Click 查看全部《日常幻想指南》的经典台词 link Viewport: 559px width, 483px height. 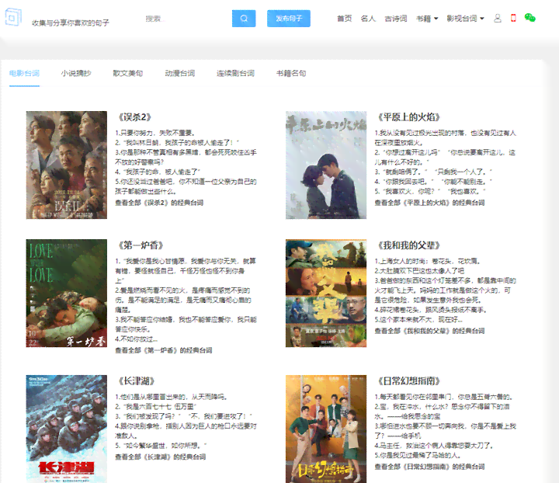pos(429,467)
